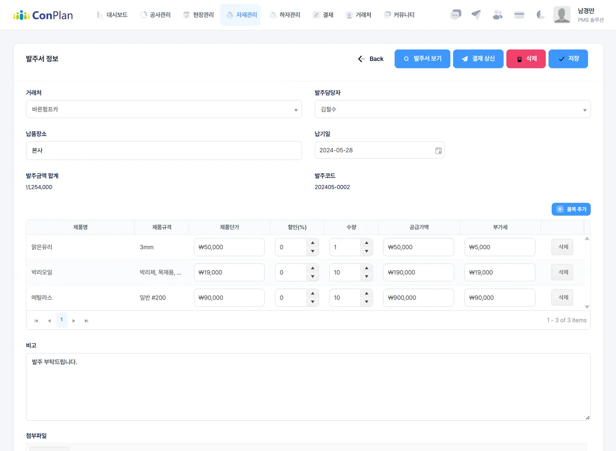Screen dimensions: 616x451
Task: Click the 저장 save button
Action: [568, 59]
